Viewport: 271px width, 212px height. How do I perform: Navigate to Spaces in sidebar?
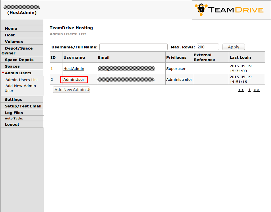tap(12, 66)
